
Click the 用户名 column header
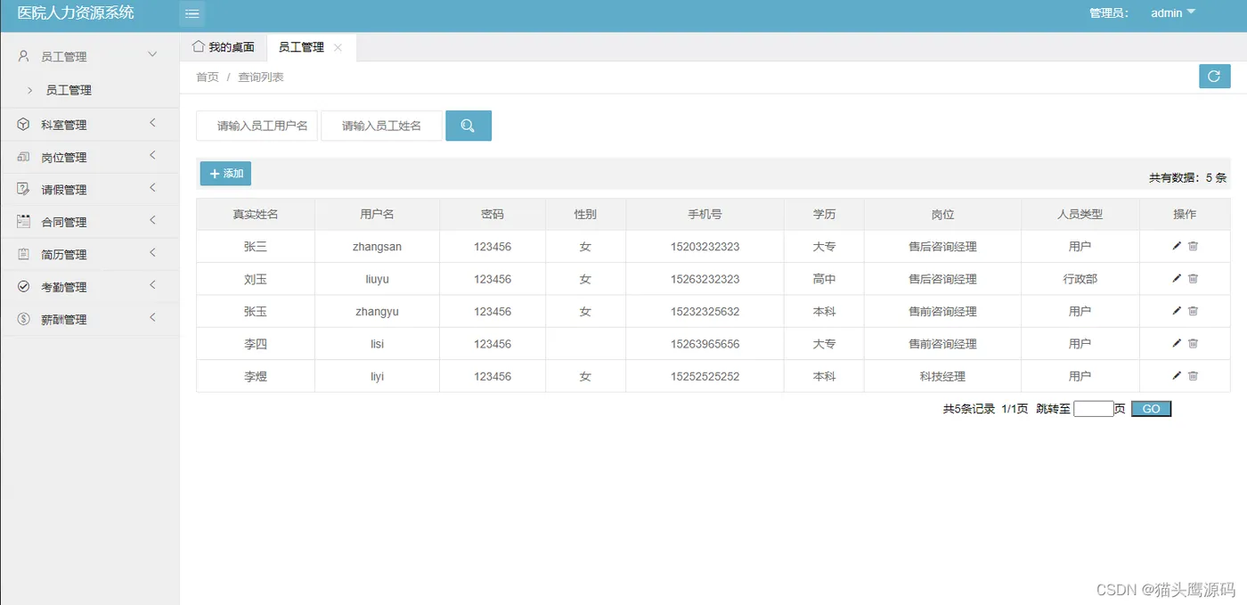(377, 214)
